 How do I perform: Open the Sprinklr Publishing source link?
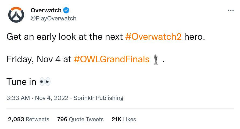[98, 98]
